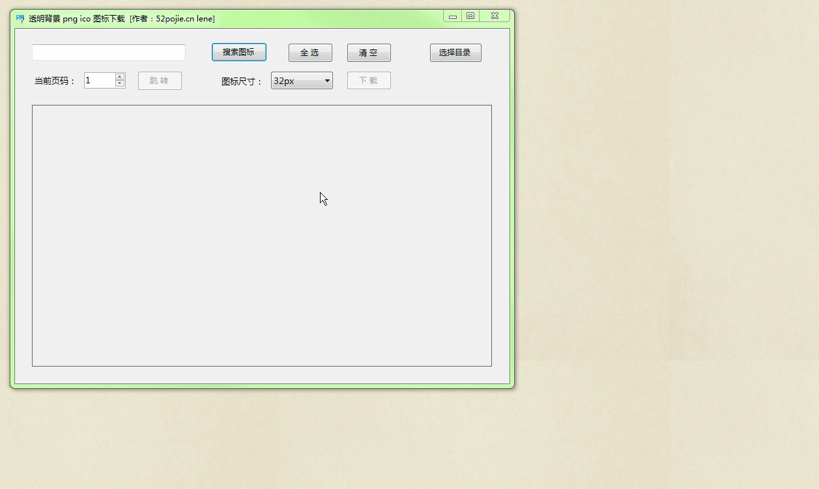
Task: Click the icon size dropdown arrow
Action: click(x=327, y=81)
